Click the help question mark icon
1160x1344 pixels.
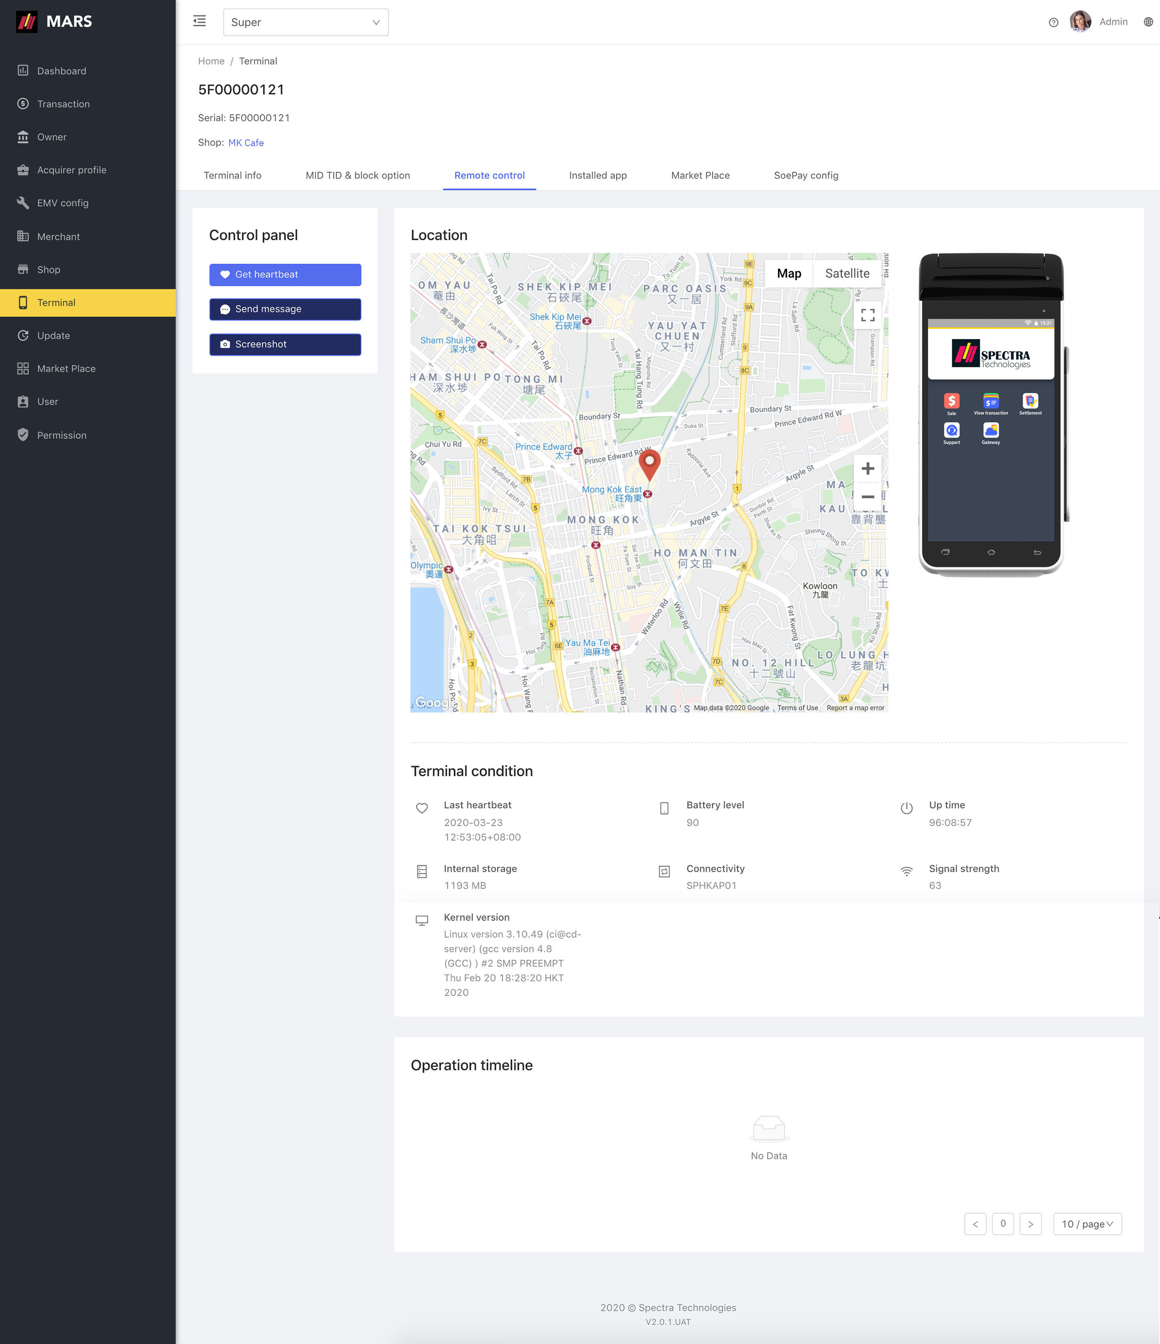point(1053,22)
